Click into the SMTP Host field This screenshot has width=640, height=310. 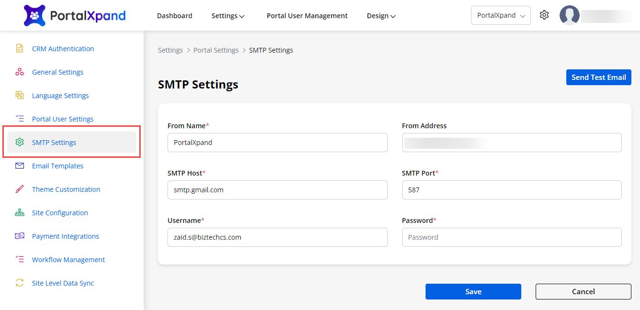277,190
